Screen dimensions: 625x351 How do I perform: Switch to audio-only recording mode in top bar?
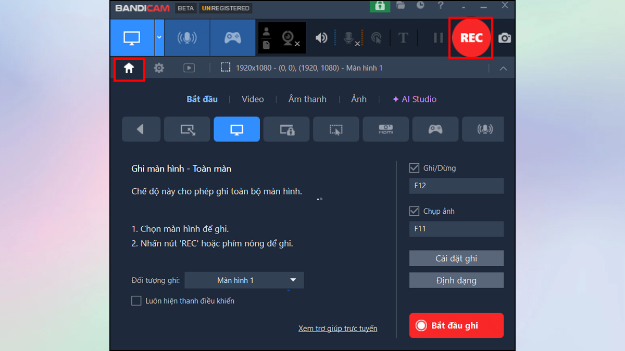point(187,38)
